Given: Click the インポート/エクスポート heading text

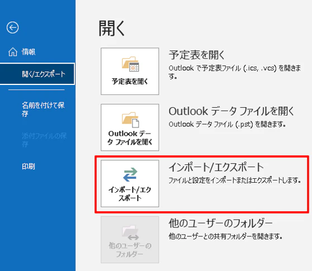Looking at the screenshot, I should pos(216,167).
